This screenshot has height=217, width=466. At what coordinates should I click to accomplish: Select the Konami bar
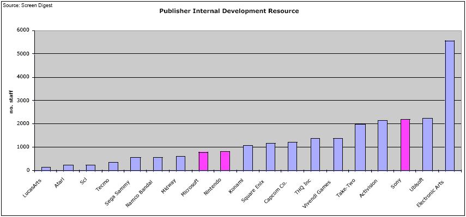(248, 158)
